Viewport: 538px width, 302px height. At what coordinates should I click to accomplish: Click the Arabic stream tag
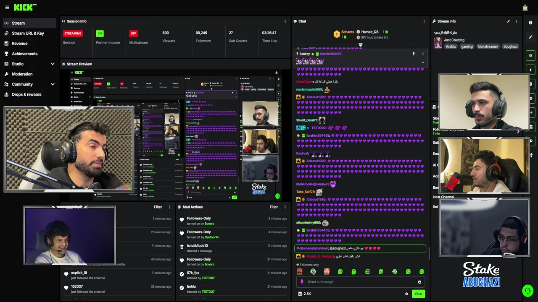[x=451, y=47]
